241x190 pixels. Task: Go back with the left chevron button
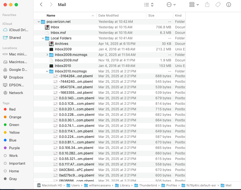[41, 5]
